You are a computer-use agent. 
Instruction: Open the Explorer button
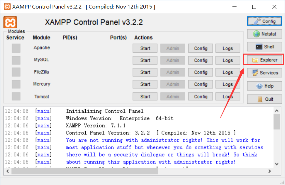[265, 60]
